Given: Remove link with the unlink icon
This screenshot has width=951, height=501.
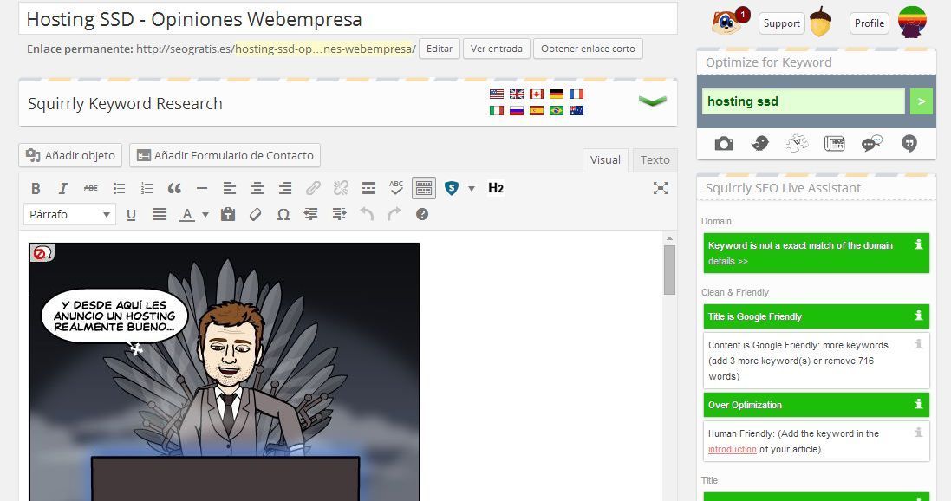Looking at the screenshot, I should coord(341,189).
